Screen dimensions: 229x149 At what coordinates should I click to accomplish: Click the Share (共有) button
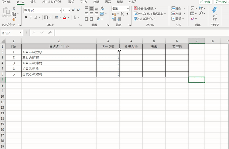pos(205,2)
